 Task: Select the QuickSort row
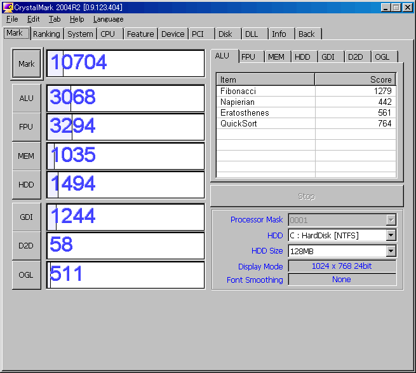[x=306, y=123]
